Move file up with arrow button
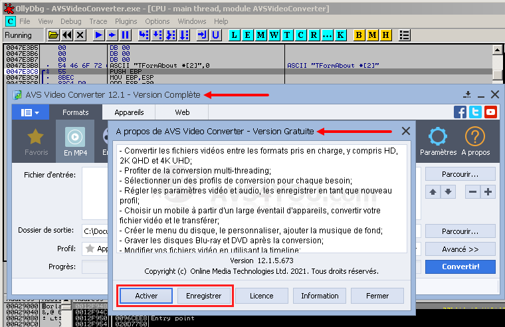The height and width of the screenshot is (327, 505). pyautogui.click(x=433, y=192)
